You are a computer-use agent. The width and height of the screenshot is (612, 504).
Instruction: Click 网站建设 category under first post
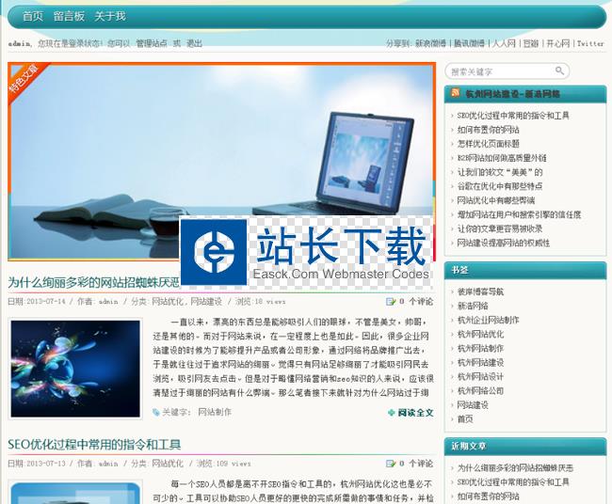(206, 302)
